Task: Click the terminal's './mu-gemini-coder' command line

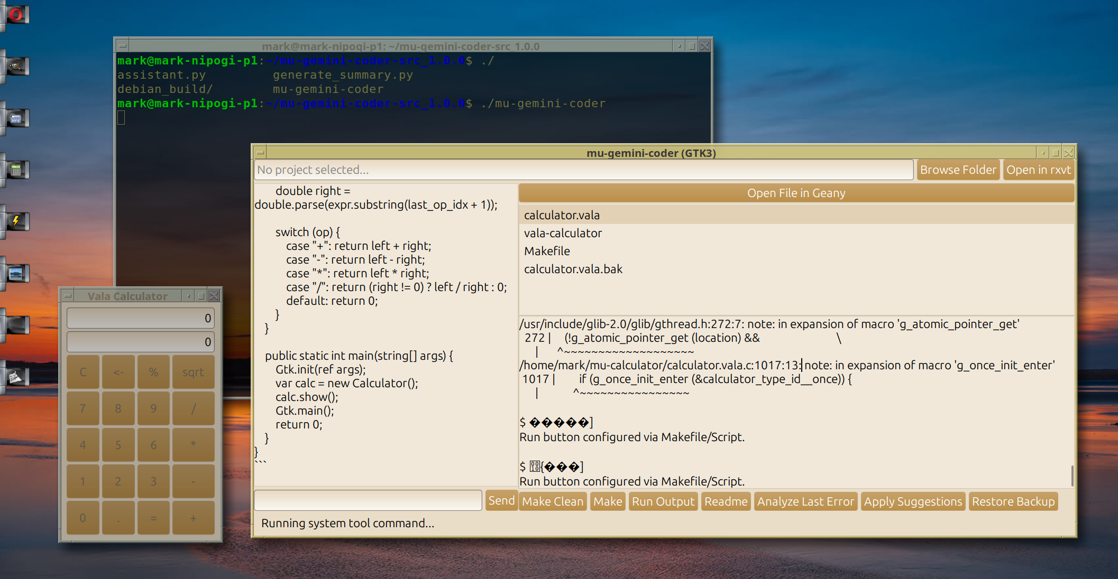Action: tap(543, 104)
